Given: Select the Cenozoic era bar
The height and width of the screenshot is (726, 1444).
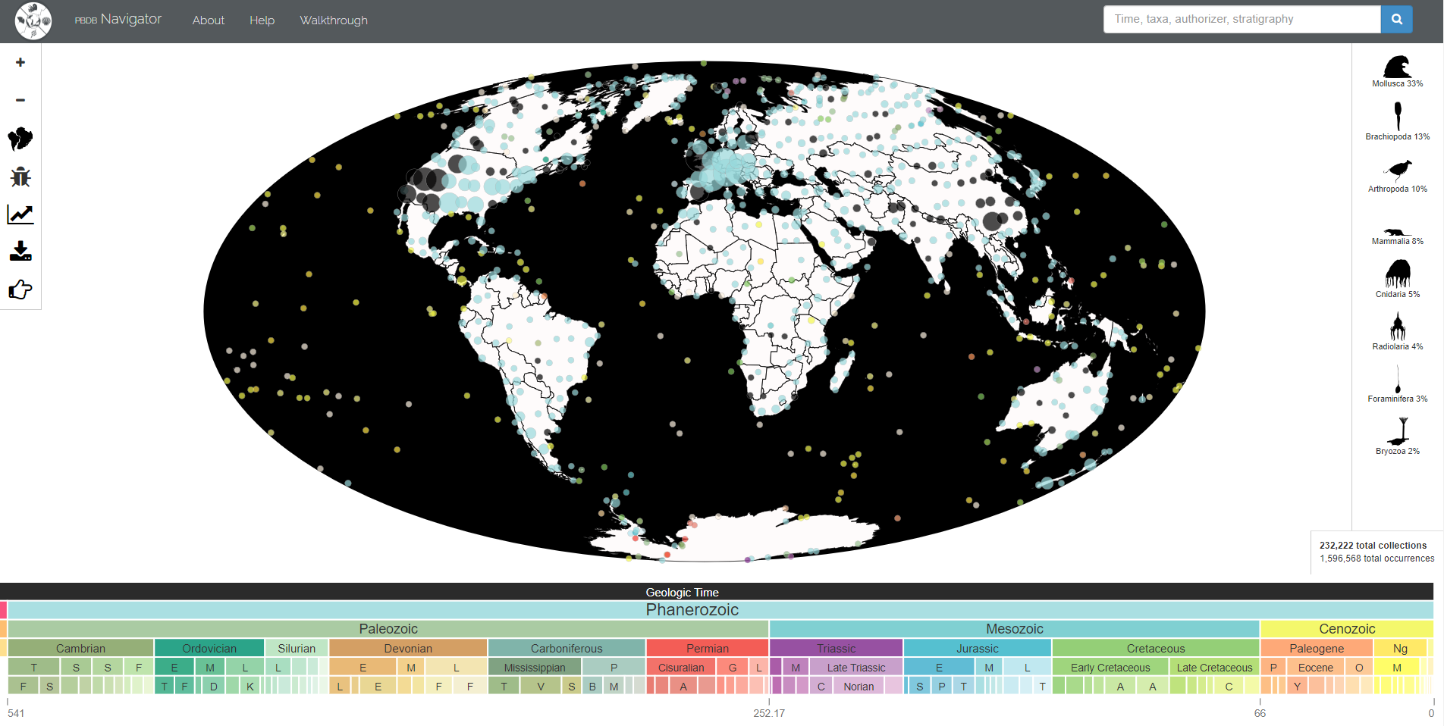Looking at the screenshot, I should point(1346,629).
